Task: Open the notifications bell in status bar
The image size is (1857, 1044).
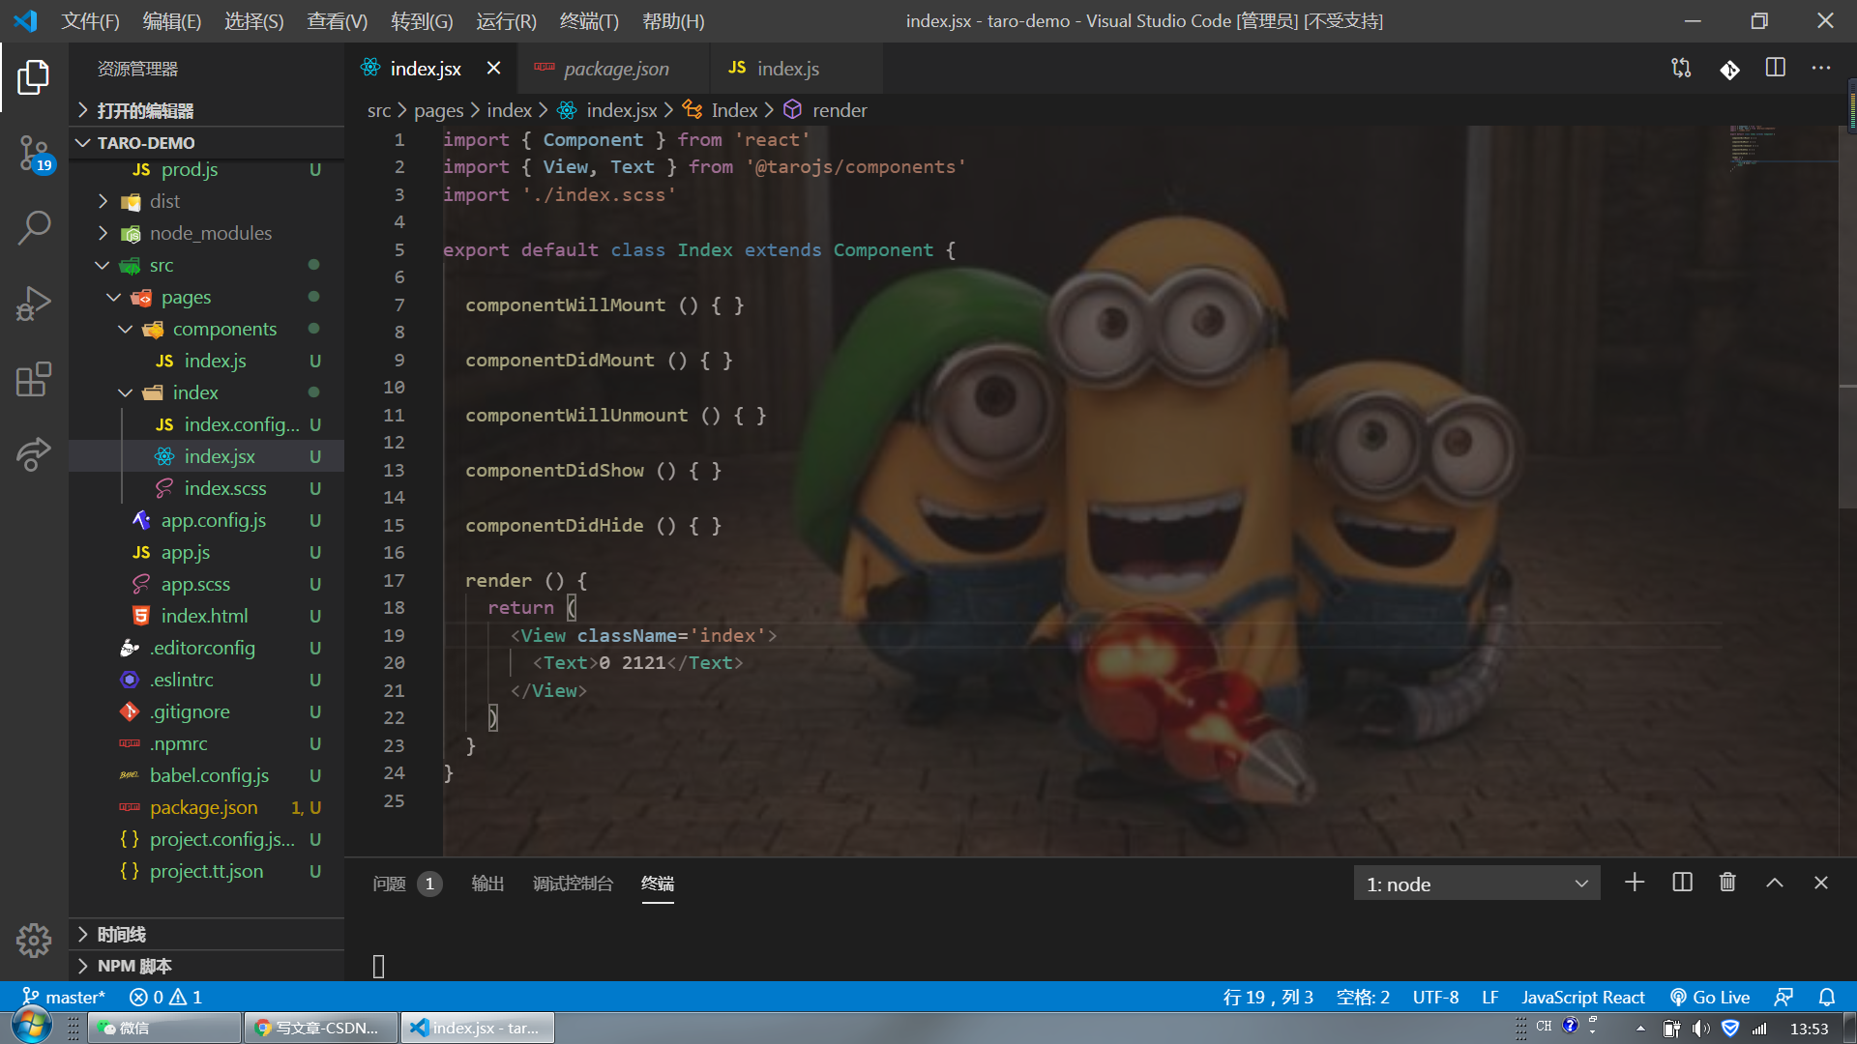Action: point(1827,997)
